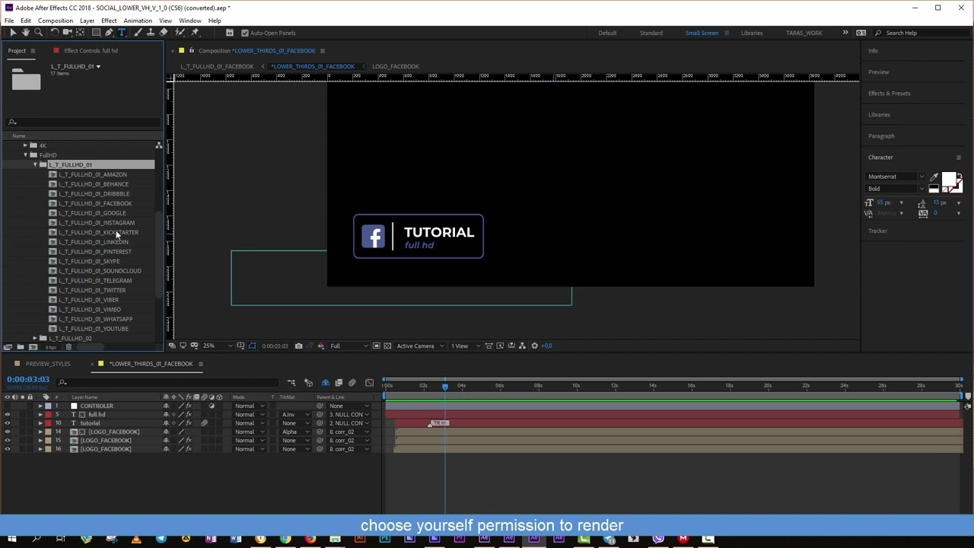
Task: Open the File menu
Action: pyautogui.click(x=9, y=21)
